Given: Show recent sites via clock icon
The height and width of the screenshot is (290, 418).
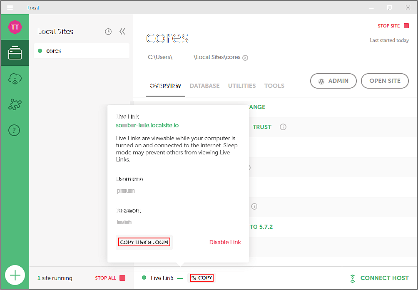Looking at the screenshot, I should pyautogui.click(x=108, y=32).
